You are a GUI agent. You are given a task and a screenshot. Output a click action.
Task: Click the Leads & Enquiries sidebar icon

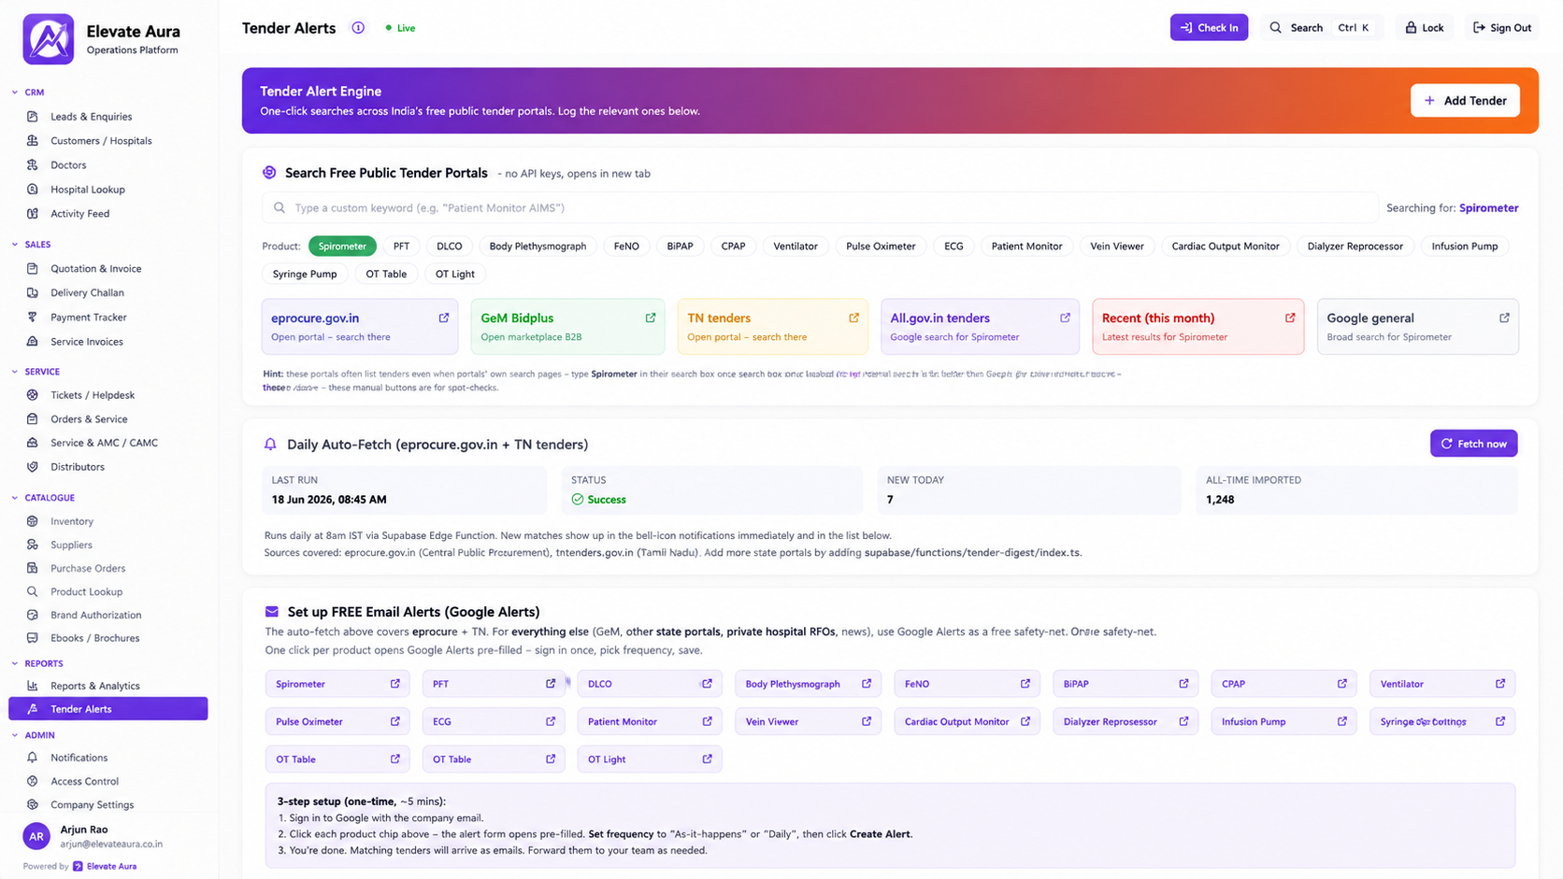(x=33, y=117)
